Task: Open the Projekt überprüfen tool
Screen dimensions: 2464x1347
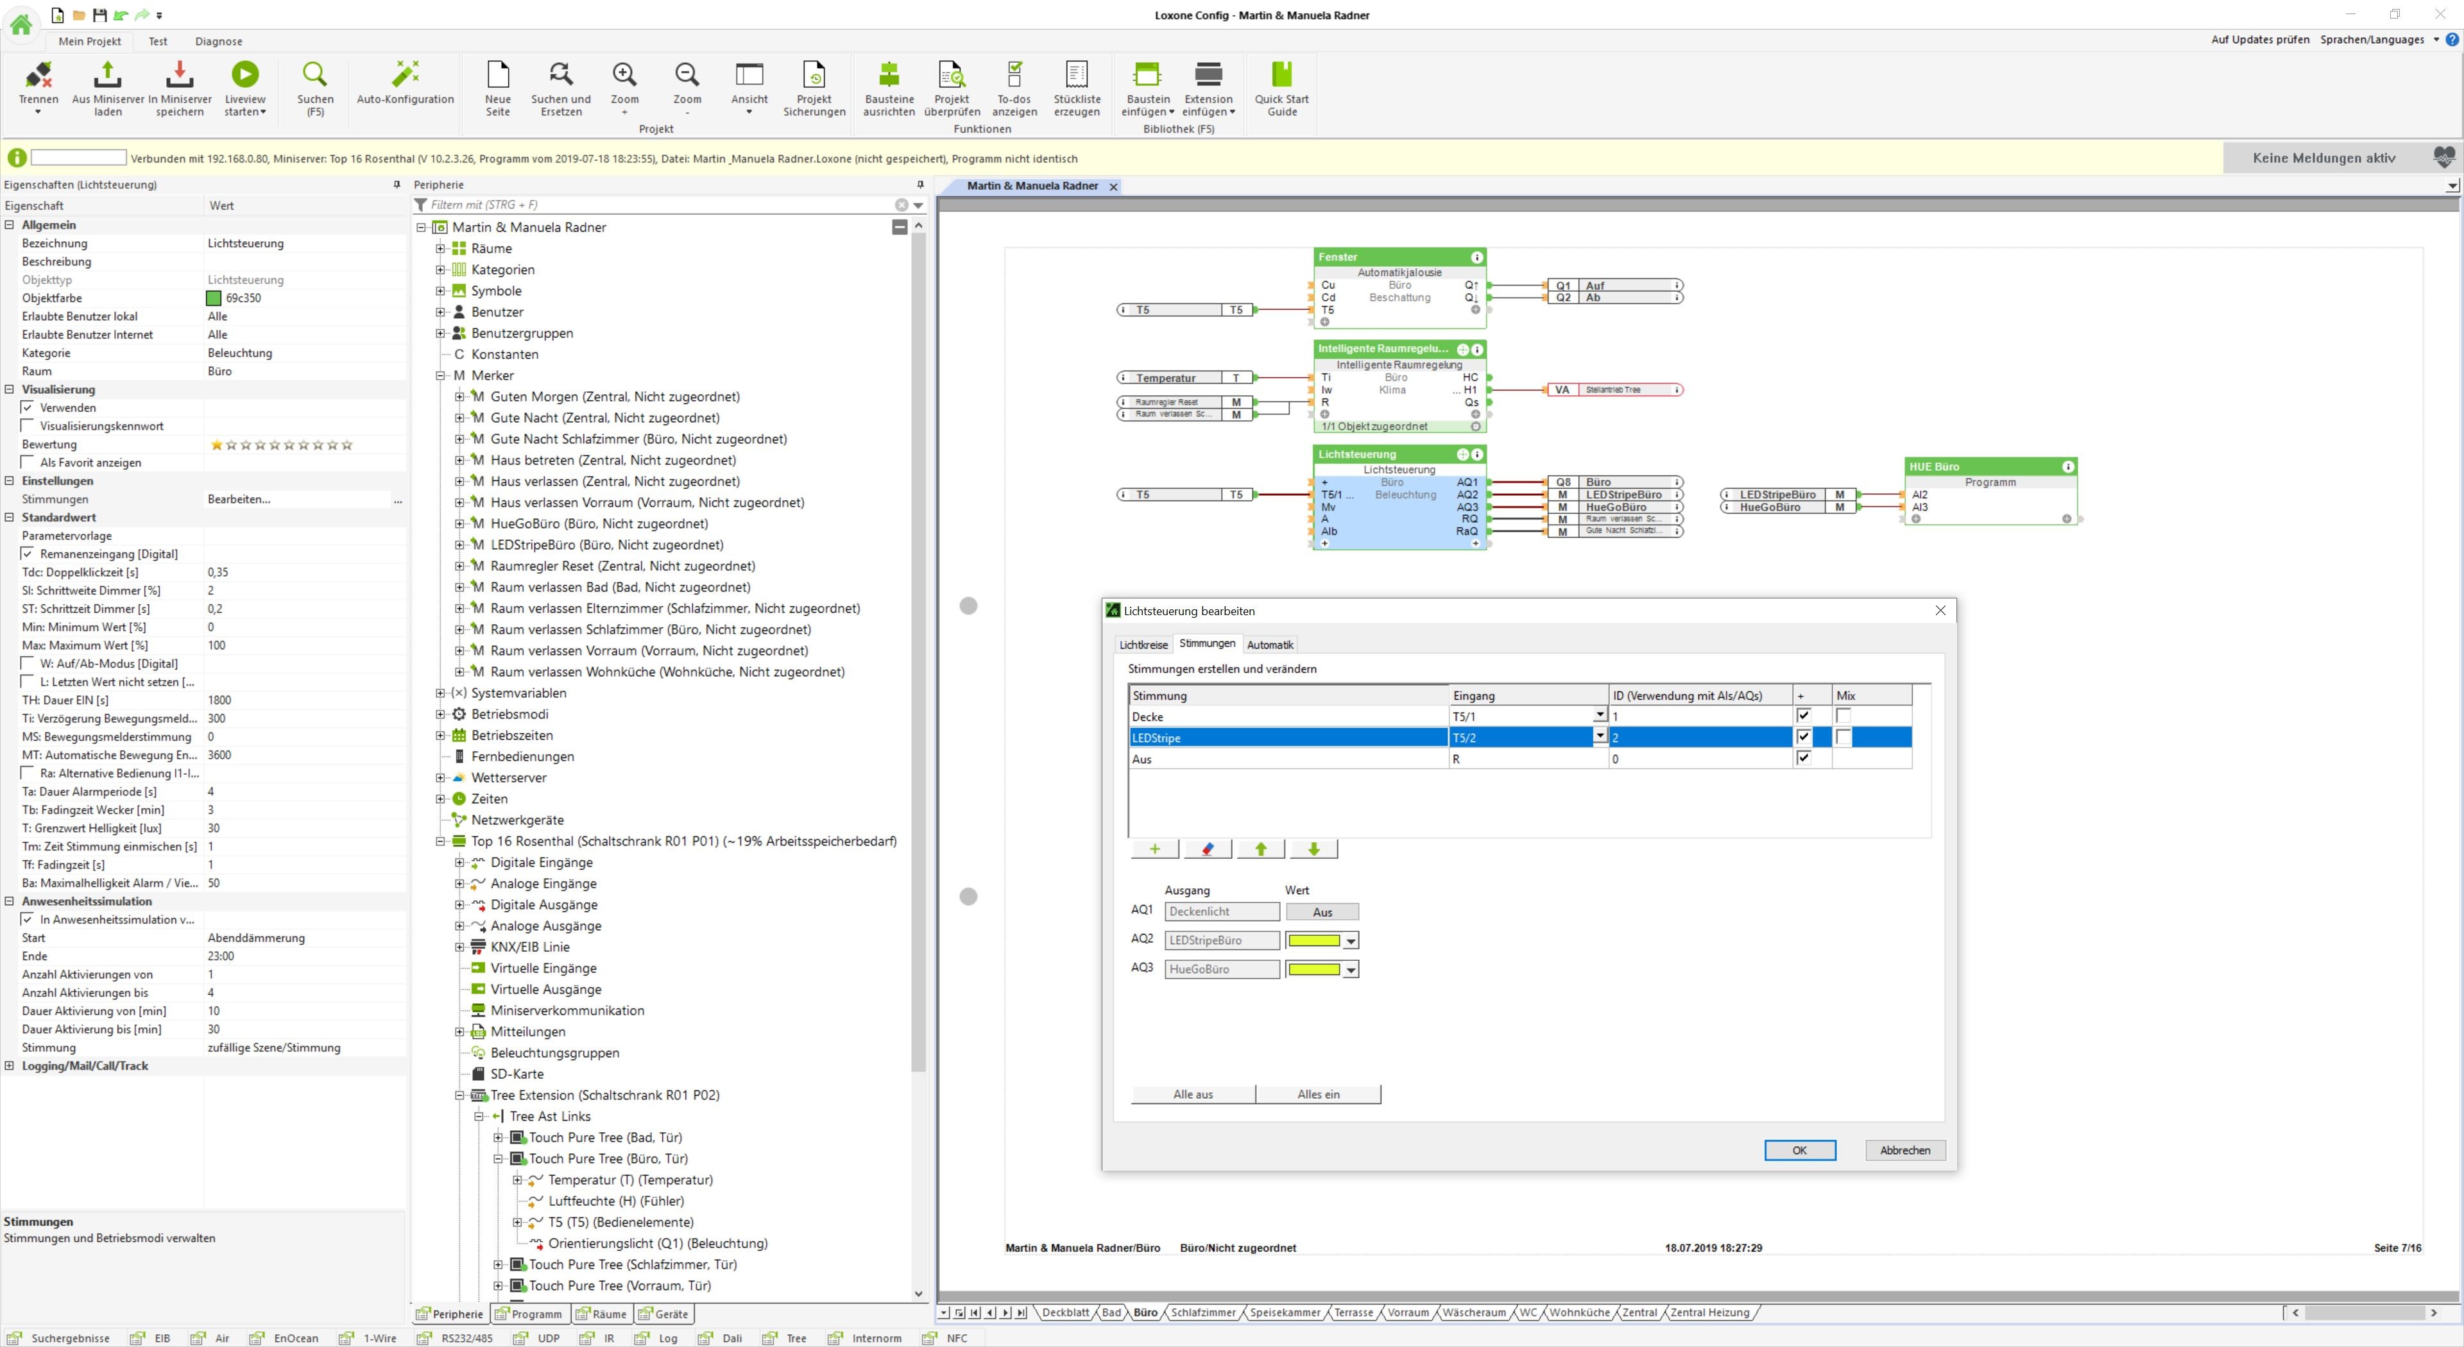Action: tap(951, 74)
